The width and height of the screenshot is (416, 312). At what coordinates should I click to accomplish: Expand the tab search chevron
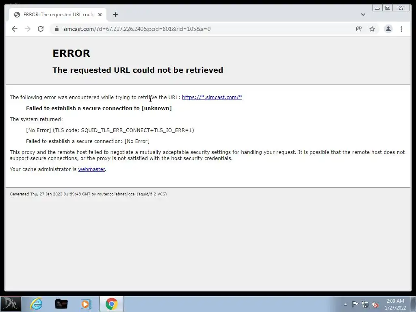tap(363, 15)
